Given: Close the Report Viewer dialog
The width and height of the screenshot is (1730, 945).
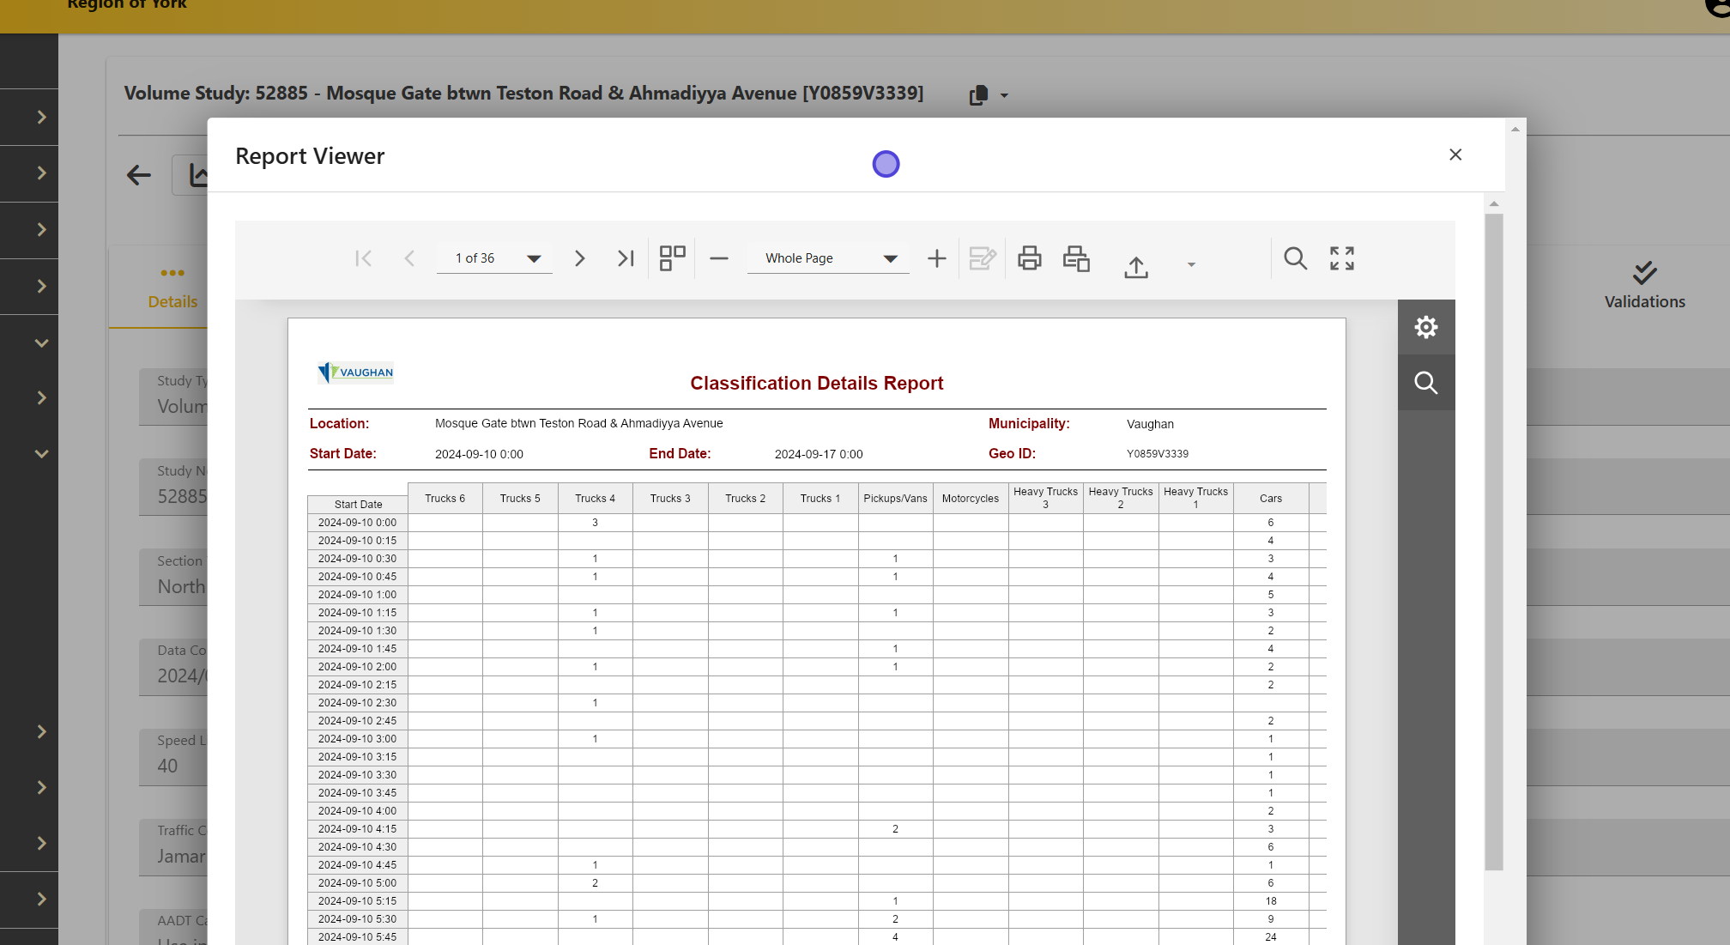Looking at the screenshot, I should coord(1455,154).
